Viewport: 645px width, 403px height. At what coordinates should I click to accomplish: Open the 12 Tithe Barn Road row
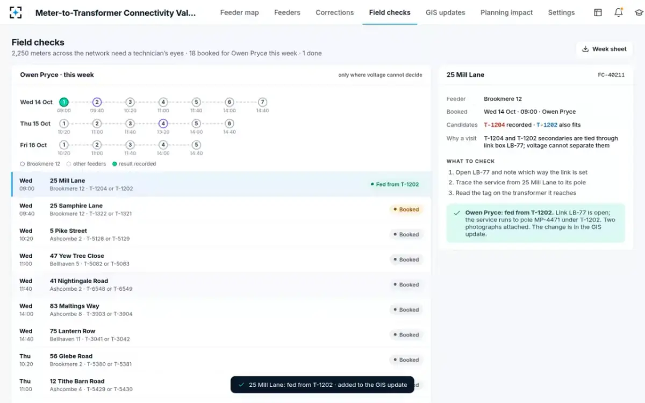(221, 385)
